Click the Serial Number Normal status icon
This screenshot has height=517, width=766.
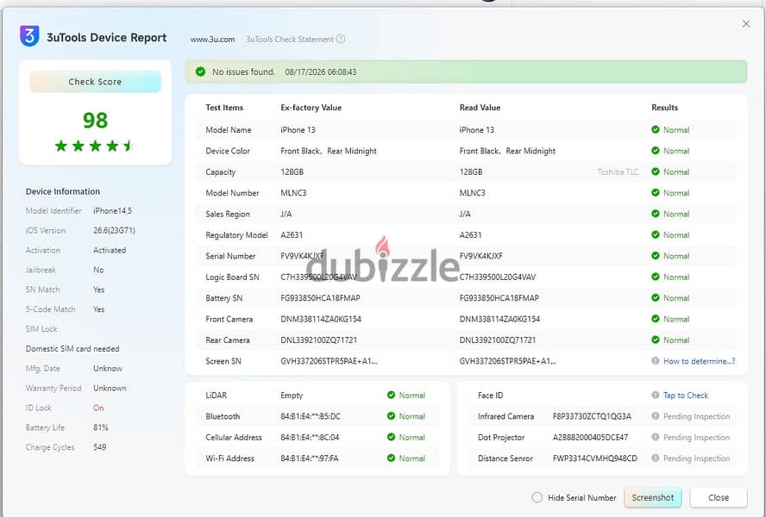pos(656,255)
